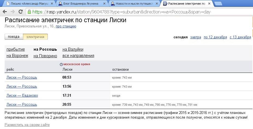Click the browser back arrow
The height and width of the screenshot is (129, 253).
(5, 12)
